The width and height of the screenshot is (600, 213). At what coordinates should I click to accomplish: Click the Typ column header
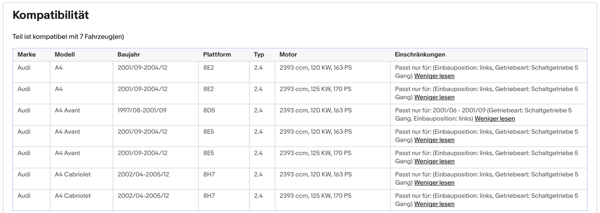[259, 54]
